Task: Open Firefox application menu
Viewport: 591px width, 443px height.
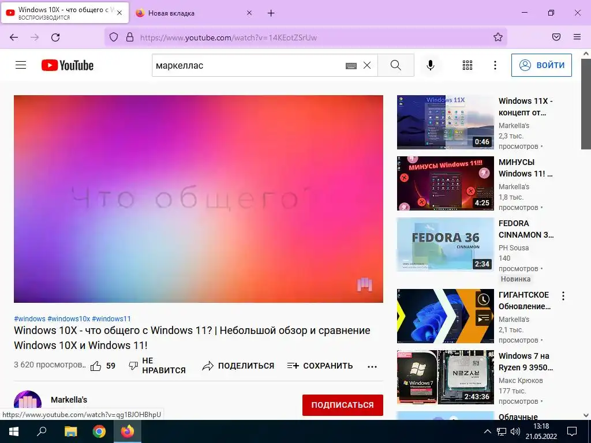Action: click(x=577, y=37)
